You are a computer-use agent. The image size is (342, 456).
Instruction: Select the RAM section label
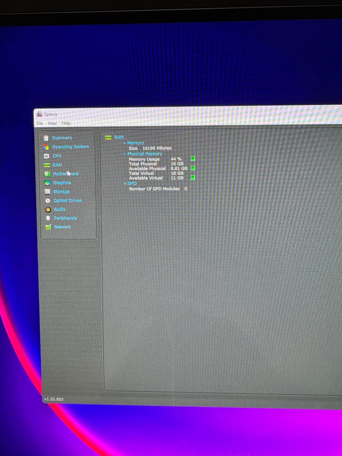[57, 165]
